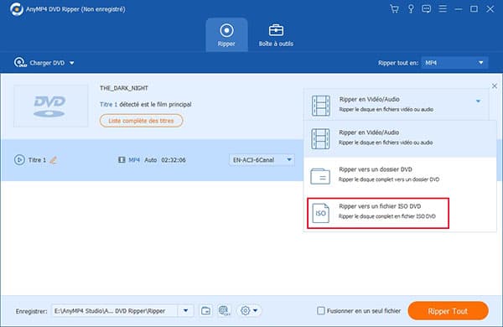Screen dimensions: 503x327
Task: Click the THE_DARK_NIGHT disc title text
Action: pos(124,88)
